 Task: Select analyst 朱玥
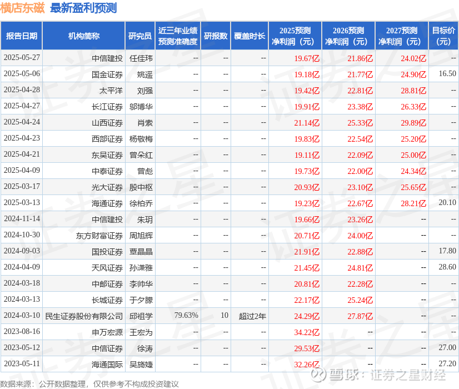145,220
